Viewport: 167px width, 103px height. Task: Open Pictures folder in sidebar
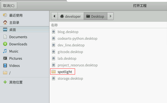[15, 58]
